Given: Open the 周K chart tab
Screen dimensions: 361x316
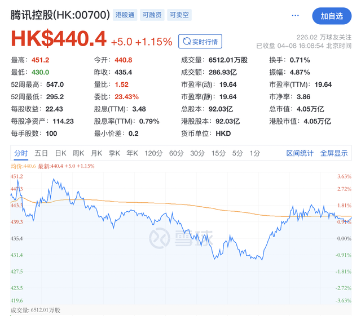Looking at the screenshot, I should [78, 153].
